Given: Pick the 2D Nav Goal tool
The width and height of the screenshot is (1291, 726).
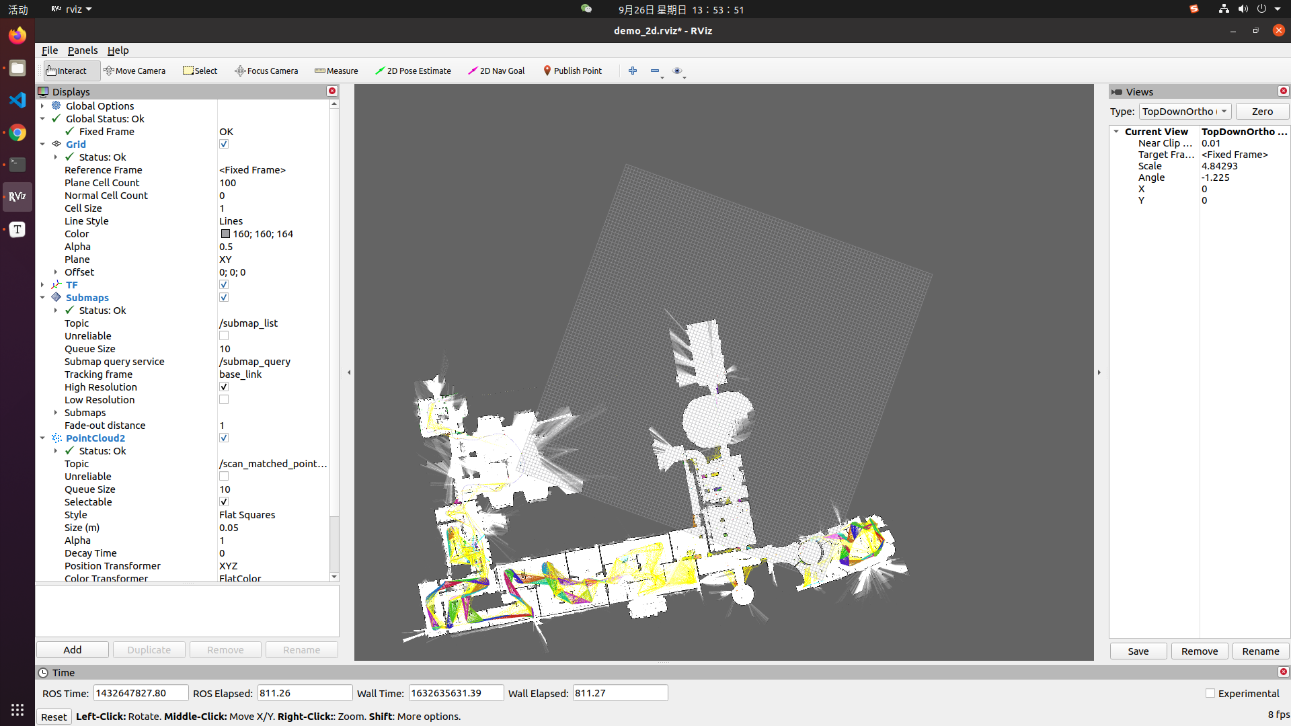Looking at the screenshot, I should tap(496, 71).
